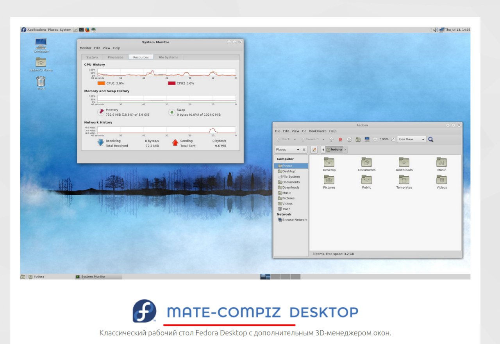Open the Forward history dropdown arrow
Screen dimensions: 500x344
tap(323, 139)
